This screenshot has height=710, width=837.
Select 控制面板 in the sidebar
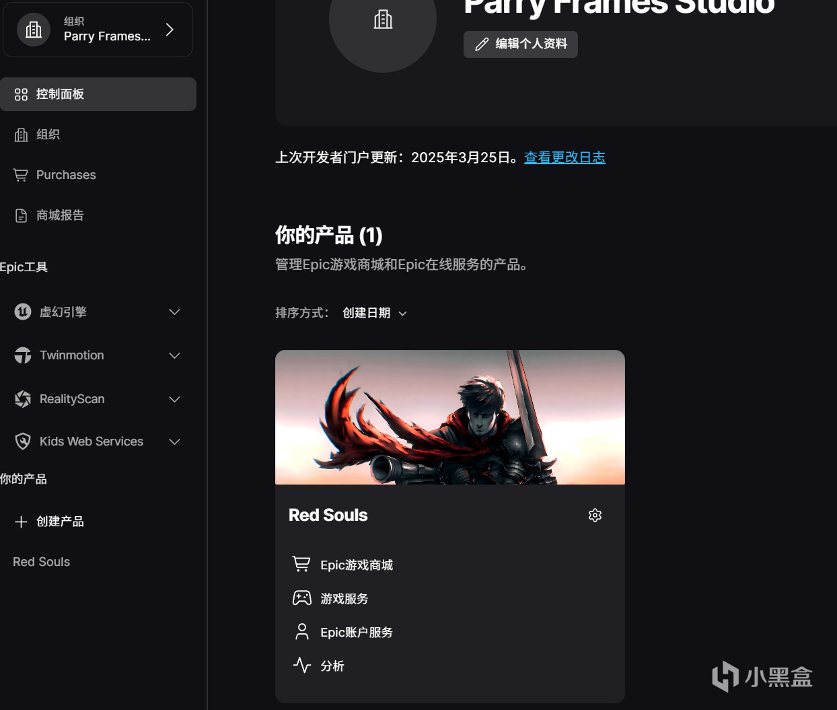pyautogui.click(x=98, y=94)
